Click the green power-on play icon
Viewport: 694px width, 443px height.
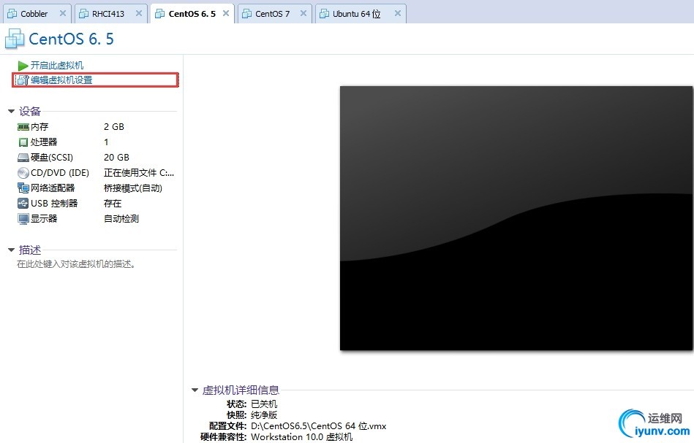pyautogui.click(x=23, y=66)
